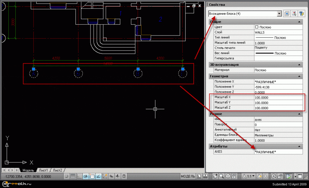Viewport: 309px width, 188px height.
Task: Click the Toggle PICKADD value icon
Action: (287, 14)
